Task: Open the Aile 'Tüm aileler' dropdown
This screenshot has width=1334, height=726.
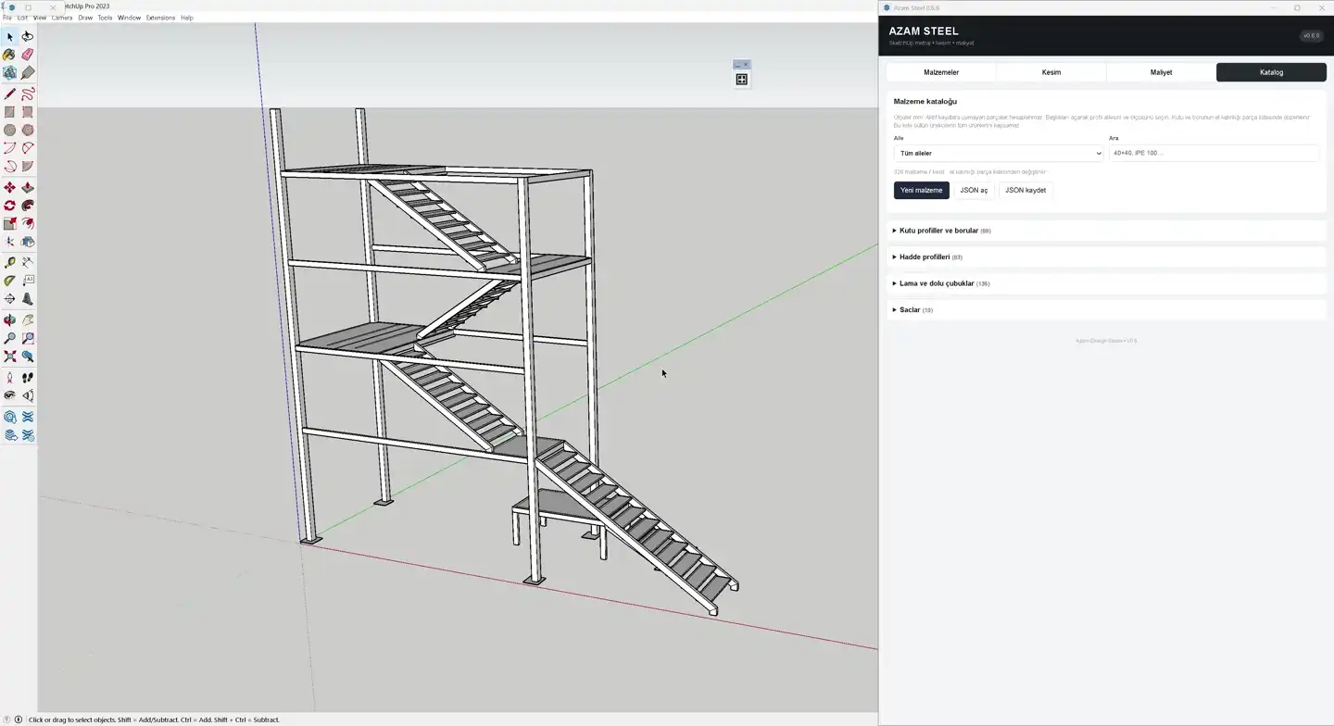Action: coord(999,154)
